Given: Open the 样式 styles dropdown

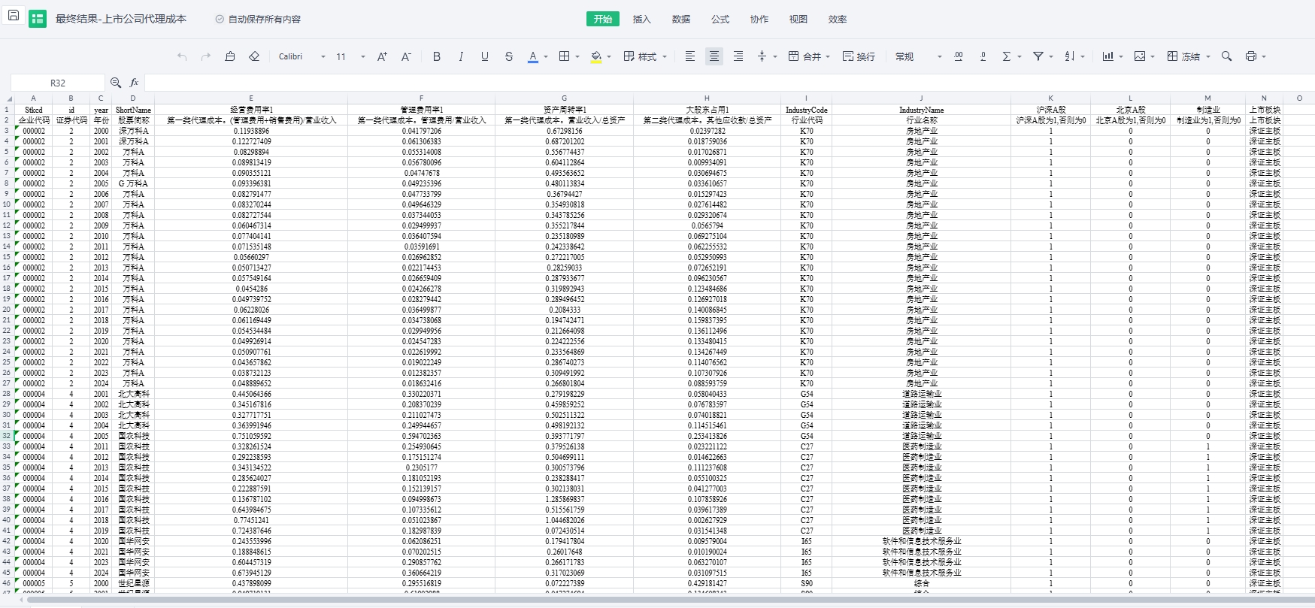Looking at the screenshot, I should pos(646,56).
